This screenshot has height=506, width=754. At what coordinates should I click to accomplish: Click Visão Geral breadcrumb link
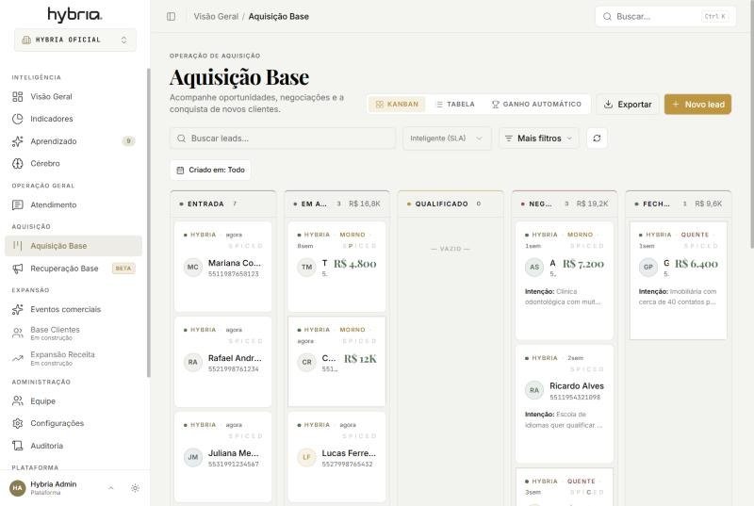pyautogui.click(x=216, y=16)
